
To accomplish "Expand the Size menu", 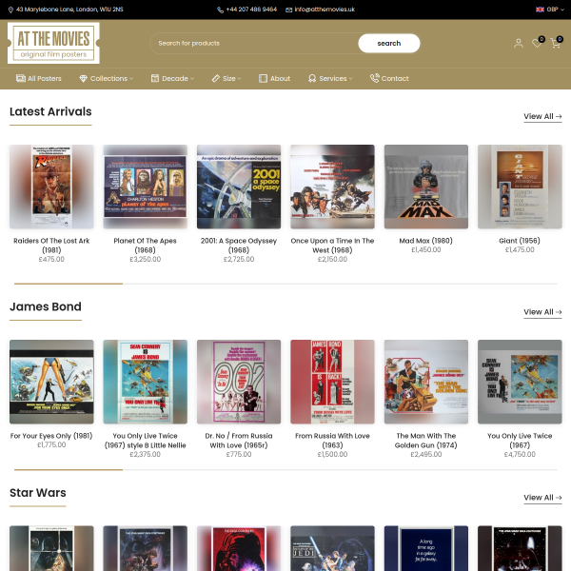I will pyautogui.click(x=226, y=78).
